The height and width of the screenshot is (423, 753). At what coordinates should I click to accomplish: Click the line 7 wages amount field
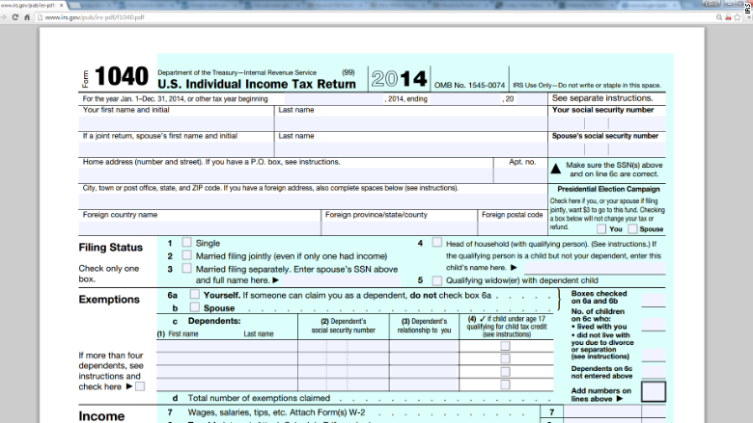602,411
